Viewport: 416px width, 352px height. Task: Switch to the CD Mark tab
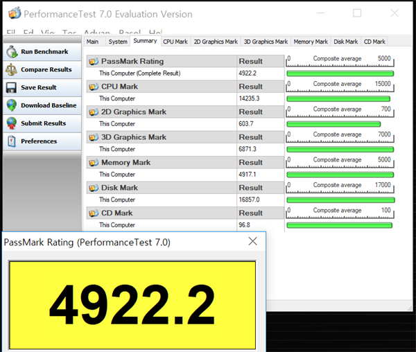pos(374,42)
